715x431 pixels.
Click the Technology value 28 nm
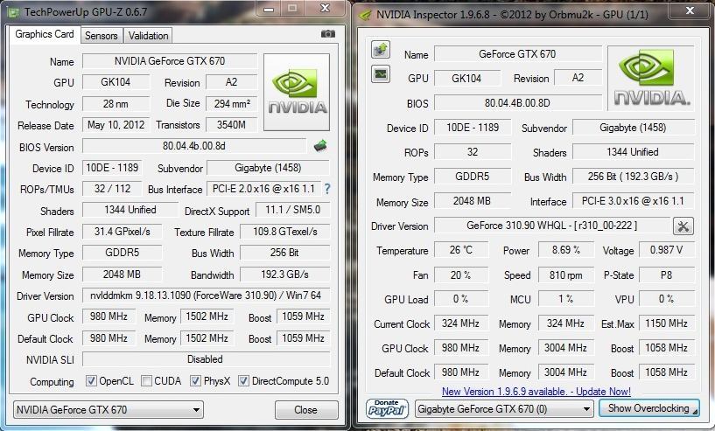click(x=116, y=104)
